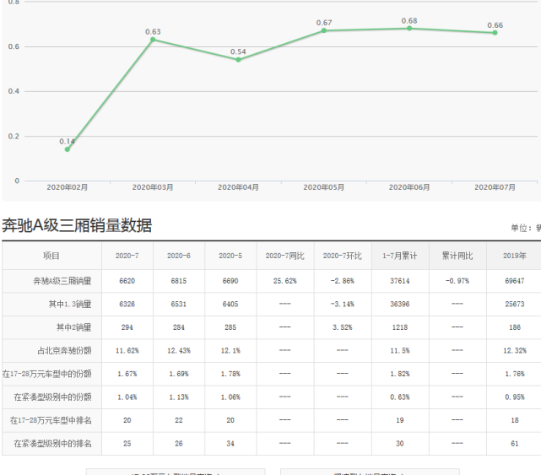Click the 6620 sales cell

(x=127, y=281)
